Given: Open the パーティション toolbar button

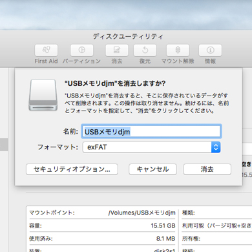Looking at the screenshot, I should 81,50.
